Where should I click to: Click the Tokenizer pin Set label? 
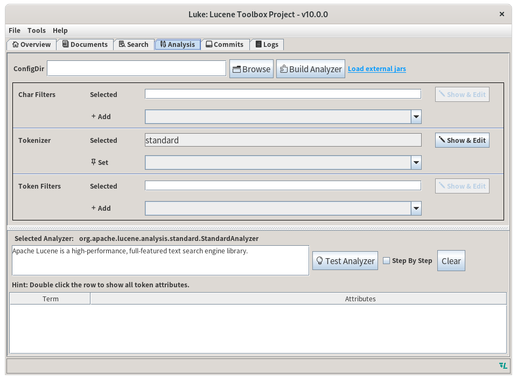(x=100, y=162)
